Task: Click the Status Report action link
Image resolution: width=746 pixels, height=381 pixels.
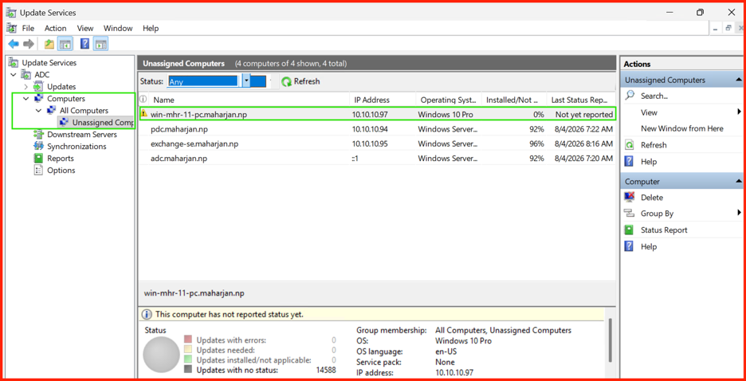Action: point(664,230)
